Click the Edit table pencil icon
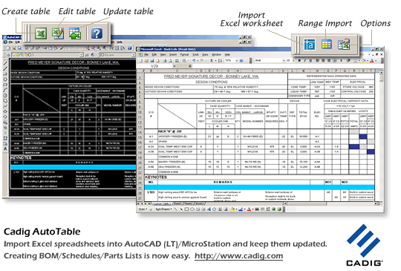This screenshot has width=401, height=271. tap(58, 33)
